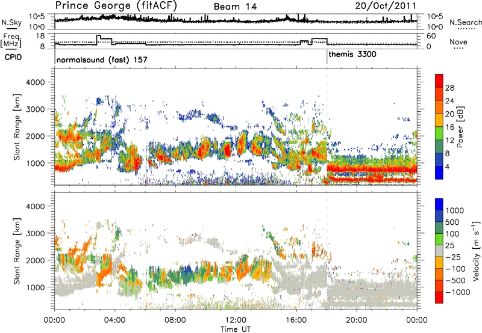Image resolution: width=482 pixels, height=333 pixels.
Task: Click the "N.Sky" legend label
Action: tap(11, 22)
